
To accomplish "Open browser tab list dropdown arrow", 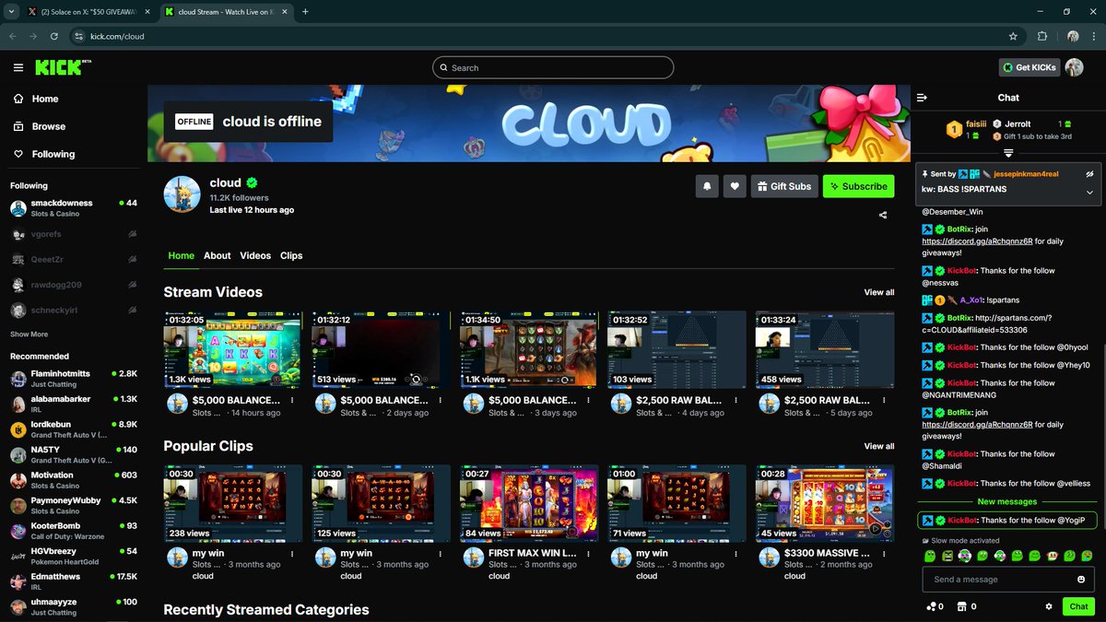I will tap(10, 11).
